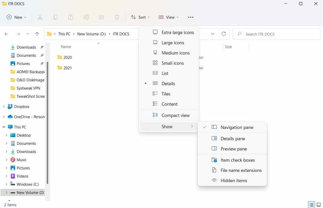Choose Small icons view
The width and height of the screenshot is (323, 208).
point(169,63)
